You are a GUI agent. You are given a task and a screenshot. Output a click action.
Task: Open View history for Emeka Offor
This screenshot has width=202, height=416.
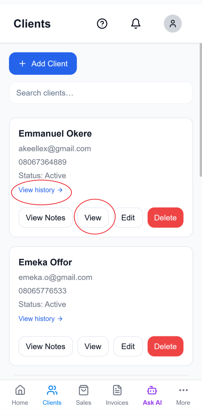click(41, 318)
